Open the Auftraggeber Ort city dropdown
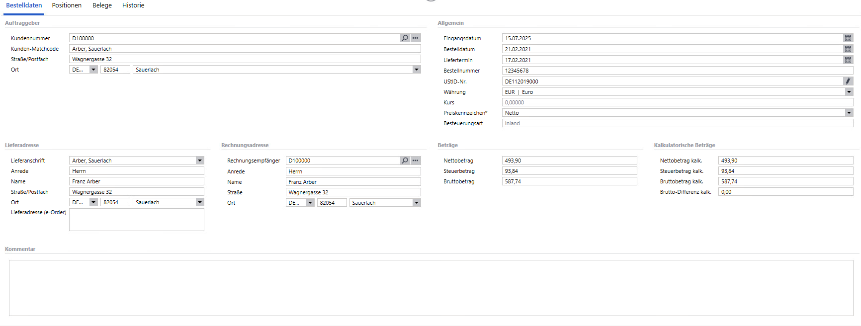Screen dimensions: 861x326 click(416, 70)
